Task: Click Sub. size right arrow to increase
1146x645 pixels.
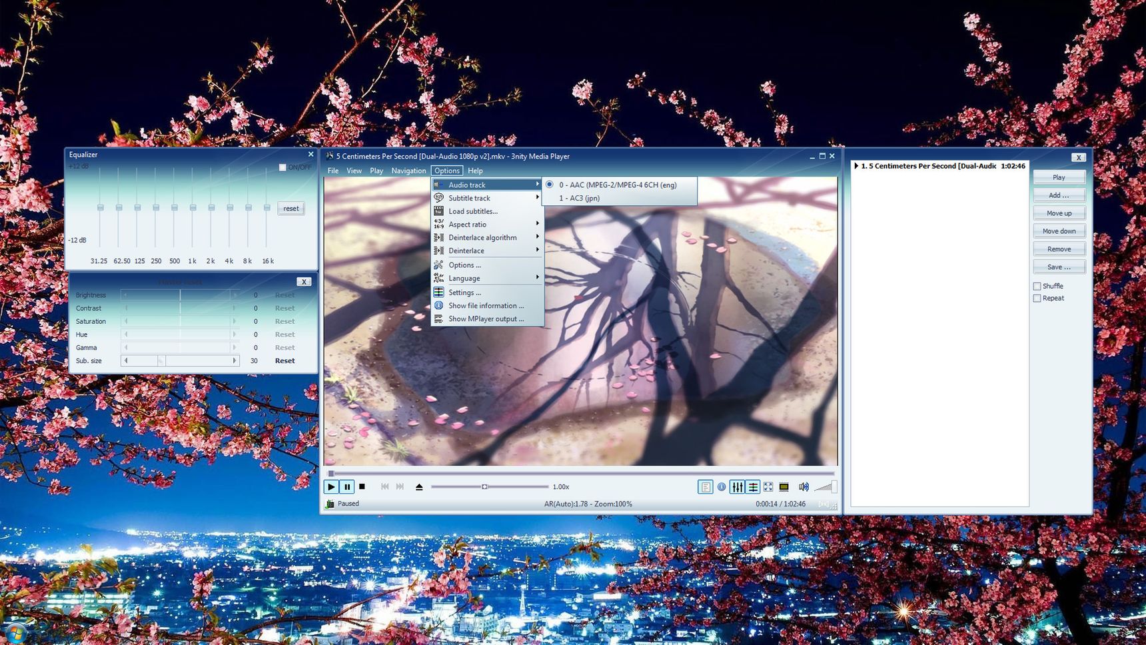Action: point(234,360)
